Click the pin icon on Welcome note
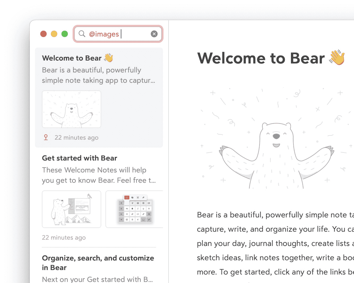The height and width of the screenshot is (283, 354). (46, 137)
